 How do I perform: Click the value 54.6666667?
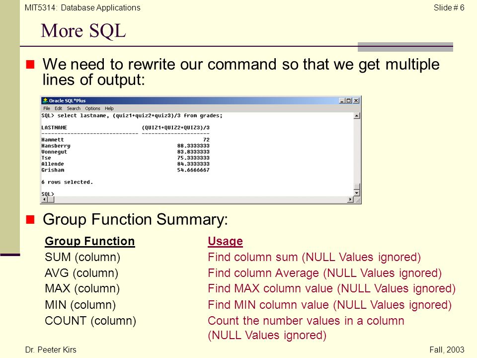[x=193, y=170]
